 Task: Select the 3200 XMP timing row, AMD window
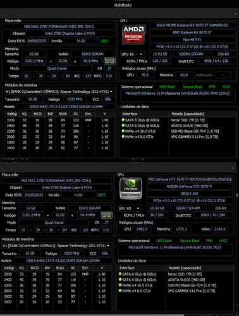click(x=59, y=120)
